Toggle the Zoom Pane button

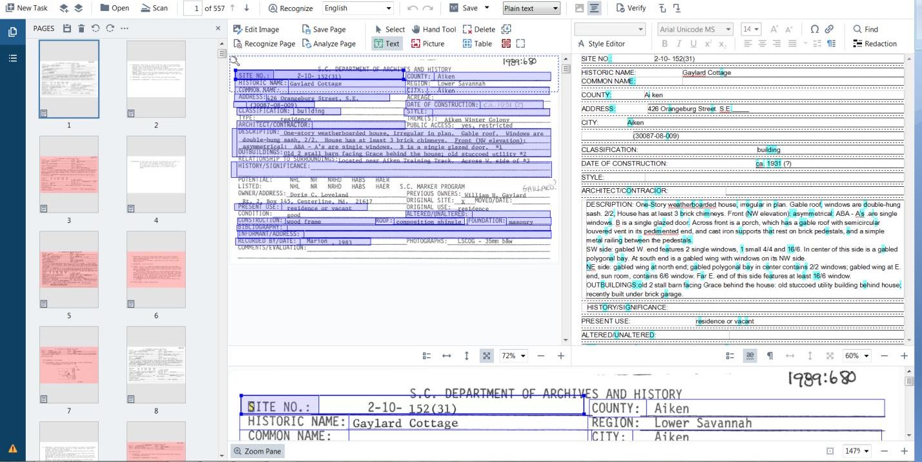(x=258, y=451)
